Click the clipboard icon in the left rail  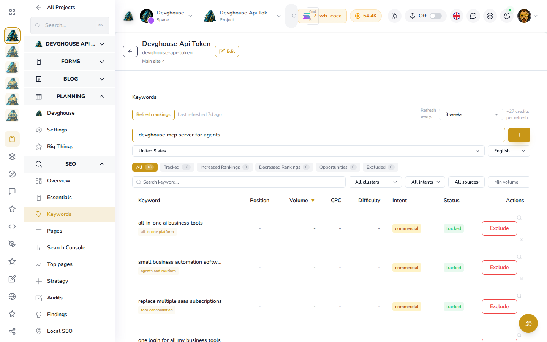(x=12, y=139)
